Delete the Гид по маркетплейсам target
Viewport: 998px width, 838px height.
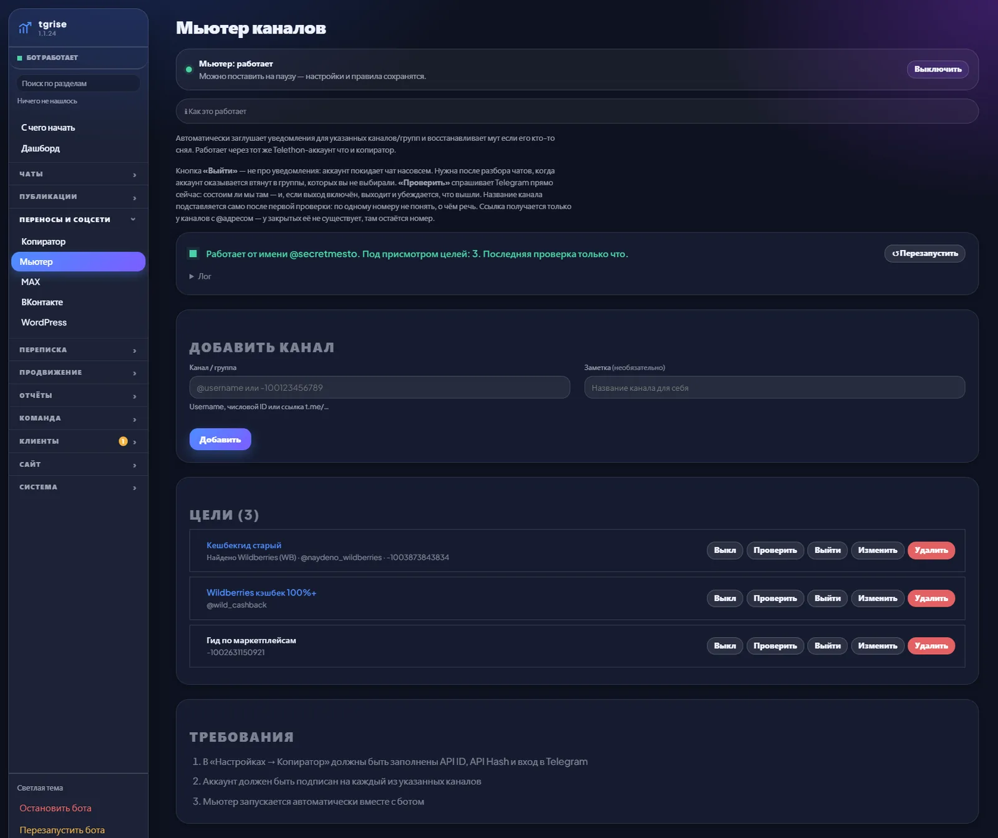(x=931, y=646)
